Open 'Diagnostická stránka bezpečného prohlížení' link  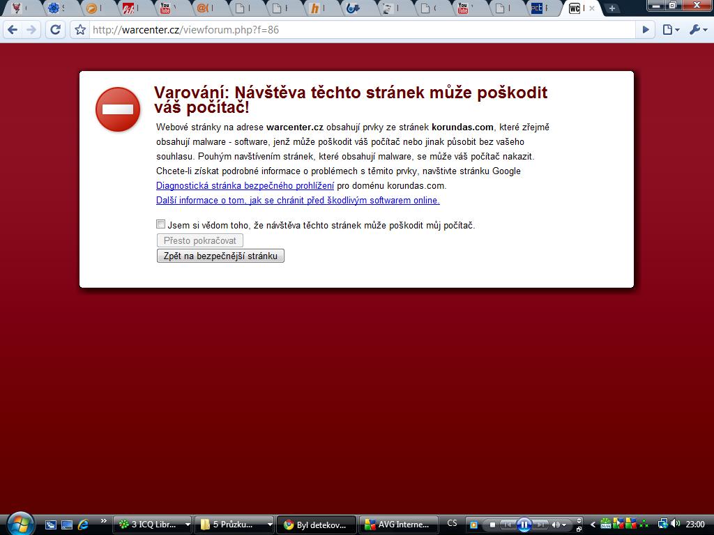(245, 185)
